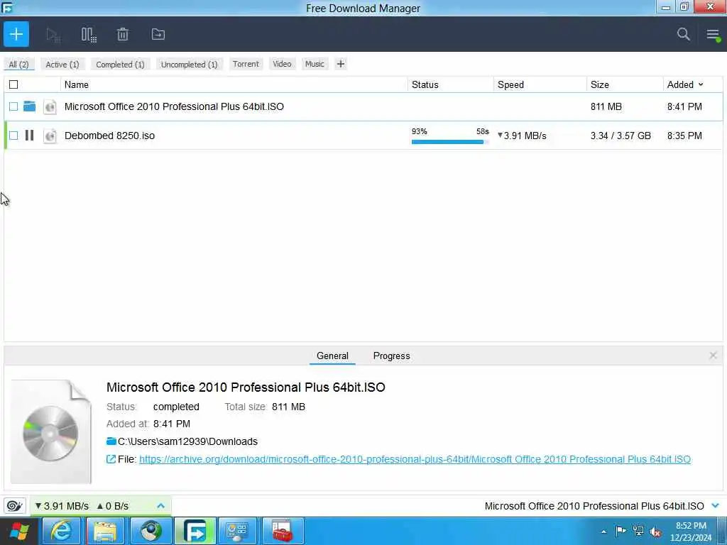Click 811 MB size cell of Office ISO
The image size is (727, 545).
pos(606,106)
